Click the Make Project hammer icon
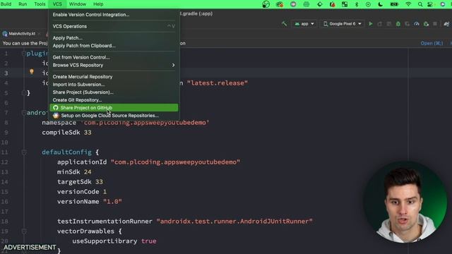Image resolution: width=452 pixels, height=254 pixels. (x=284, y=23)
